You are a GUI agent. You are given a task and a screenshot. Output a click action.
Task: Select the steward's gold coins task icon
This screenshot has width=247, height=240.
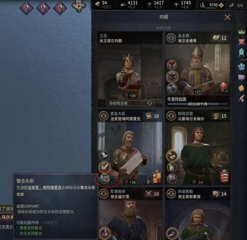[x=172, y=155]
